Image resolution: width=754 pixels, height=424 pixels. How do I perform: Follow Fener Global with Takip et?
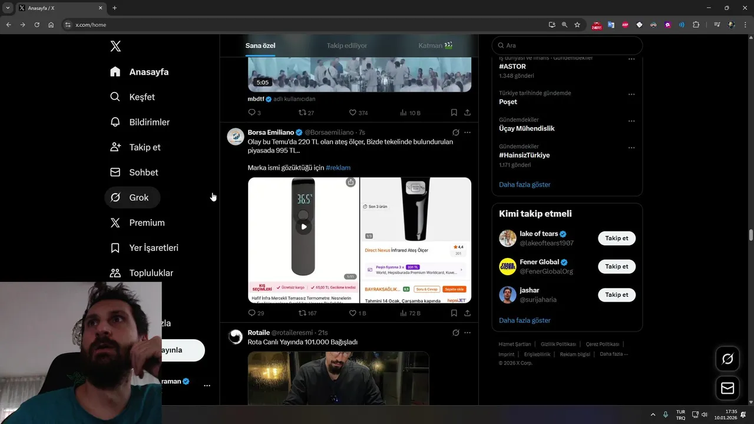(617, 267)
